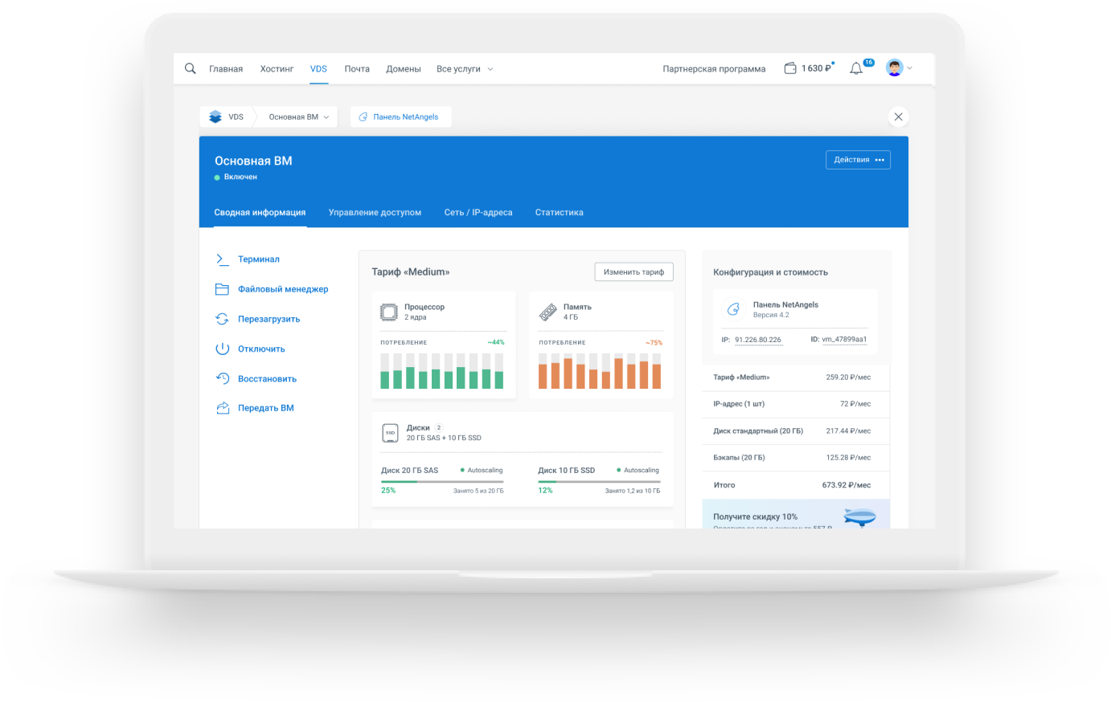The height and width of the screenshot is (702, 1111).
Task: Click the Получите скидку 10% banner
Action: (x=796, y=514)
